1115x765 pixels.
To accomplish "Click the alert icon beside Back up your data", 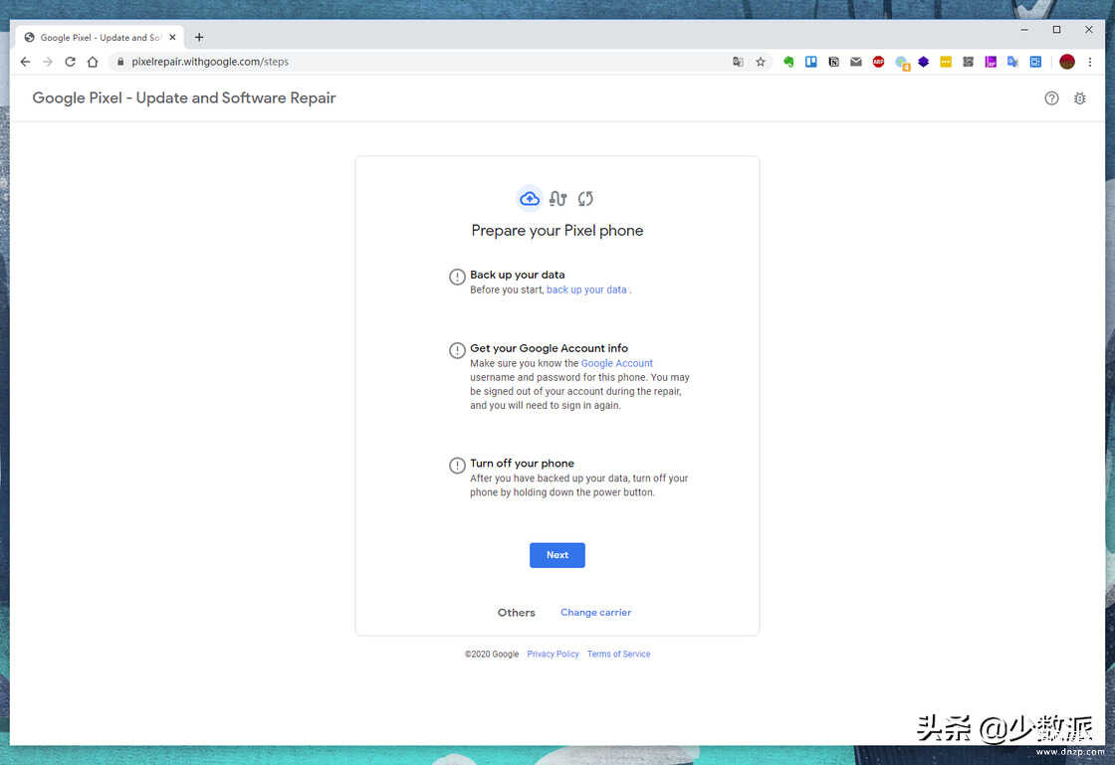I will click(457, 277).
